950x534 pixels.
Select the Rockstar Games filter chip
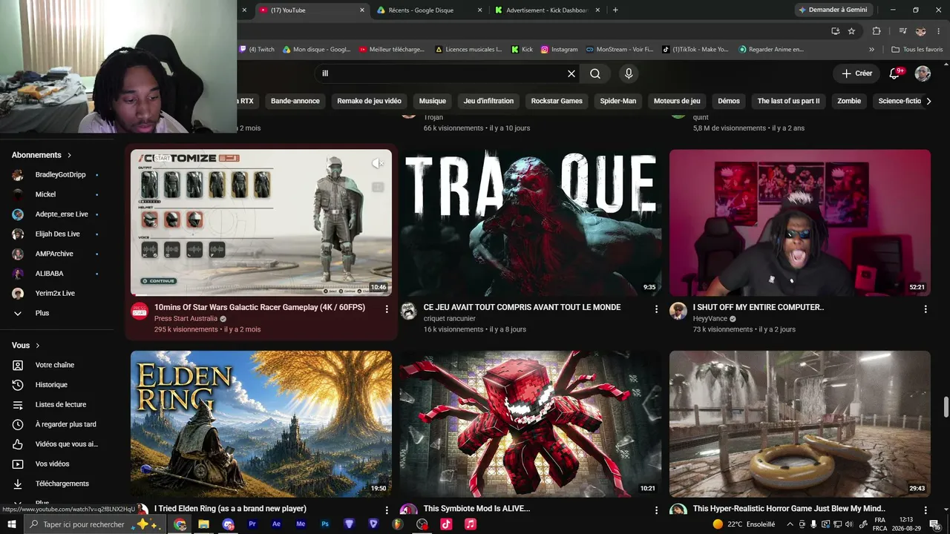tap(557, 101)
